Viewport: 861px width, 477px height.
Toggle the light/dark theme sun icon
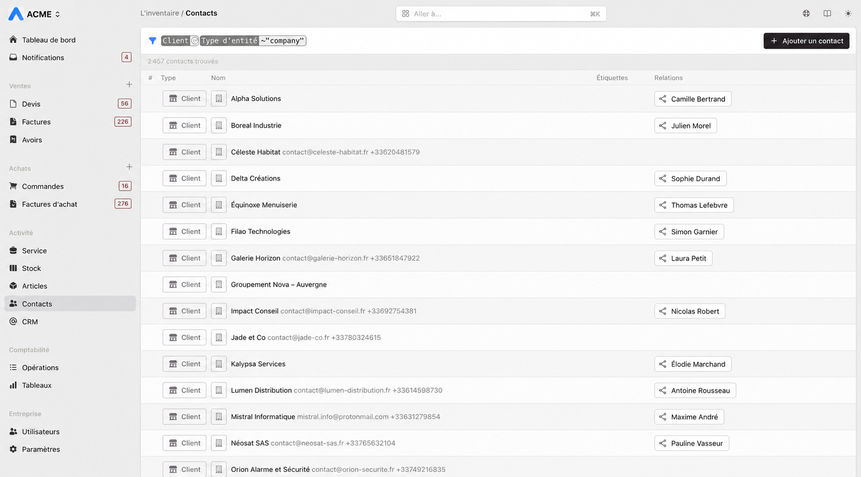(848, 14)
